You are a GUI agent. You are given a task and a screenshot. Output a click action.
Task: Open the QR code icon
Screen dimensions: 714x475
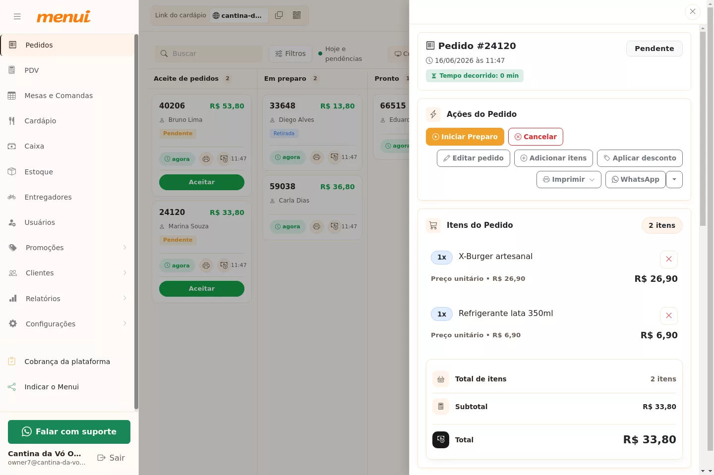[x=297, y=15]
